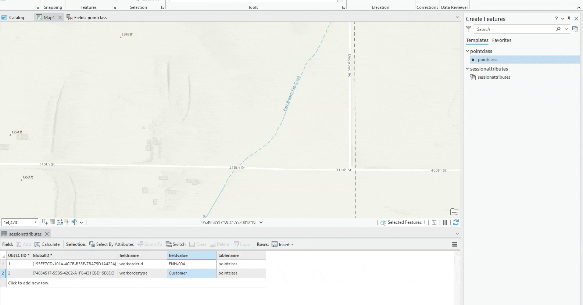Select the OBJECTID column header
The image size is (583, 305).
click(19, 255)
